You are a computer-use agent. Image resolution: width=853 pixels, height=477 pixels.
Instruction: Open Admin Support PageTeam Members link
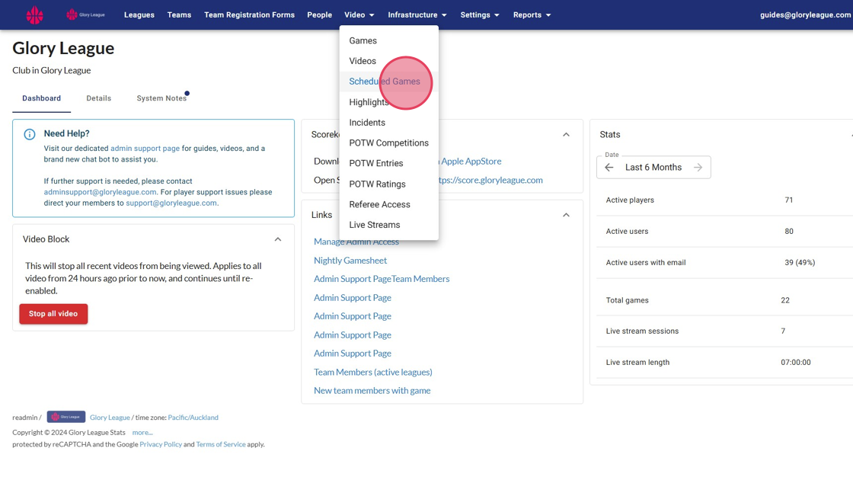coord(382,279)
